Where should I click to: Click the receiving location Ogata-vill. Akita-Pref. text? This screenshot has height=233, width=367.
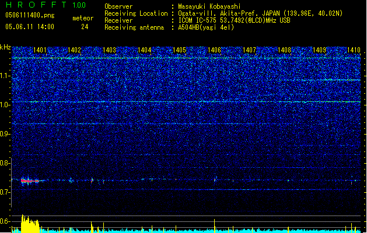click(x=260, y=13)
